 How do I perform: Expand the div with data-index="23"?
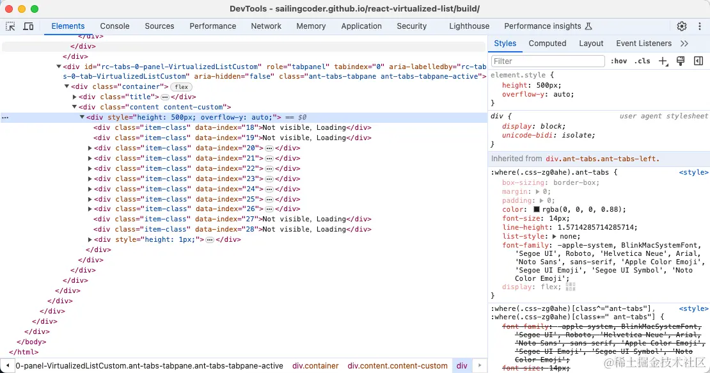90,179
